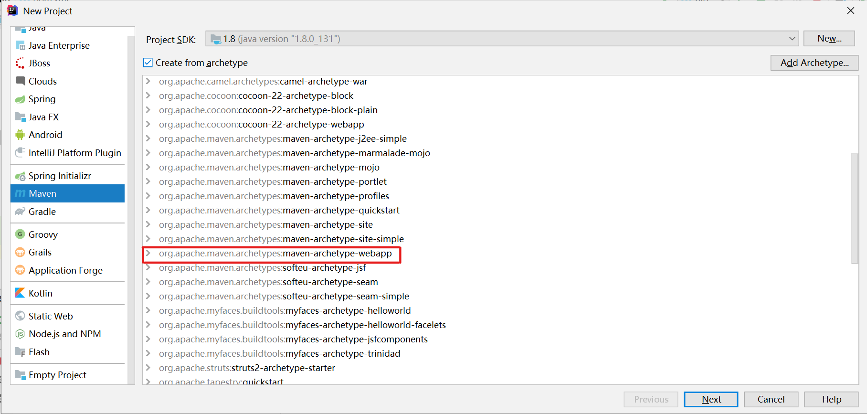Click the JBoss red dots icon
867x414 pixels.
pos(20,64)
